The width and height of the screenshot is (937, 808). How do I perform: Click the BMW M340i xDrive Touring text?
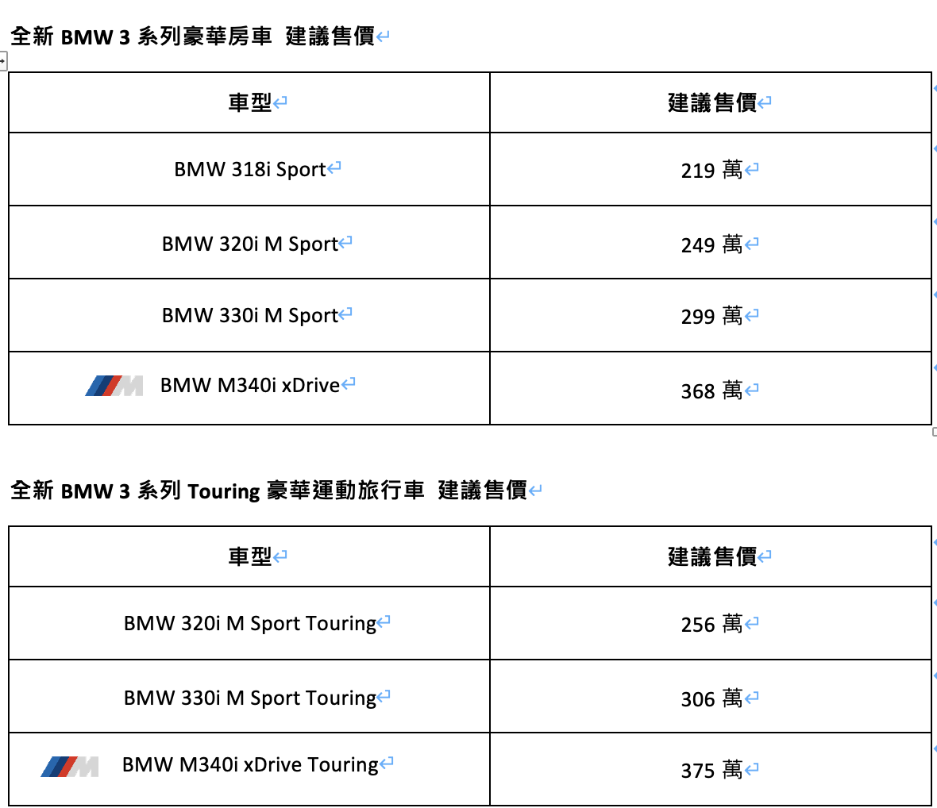(x=250, y=765)
